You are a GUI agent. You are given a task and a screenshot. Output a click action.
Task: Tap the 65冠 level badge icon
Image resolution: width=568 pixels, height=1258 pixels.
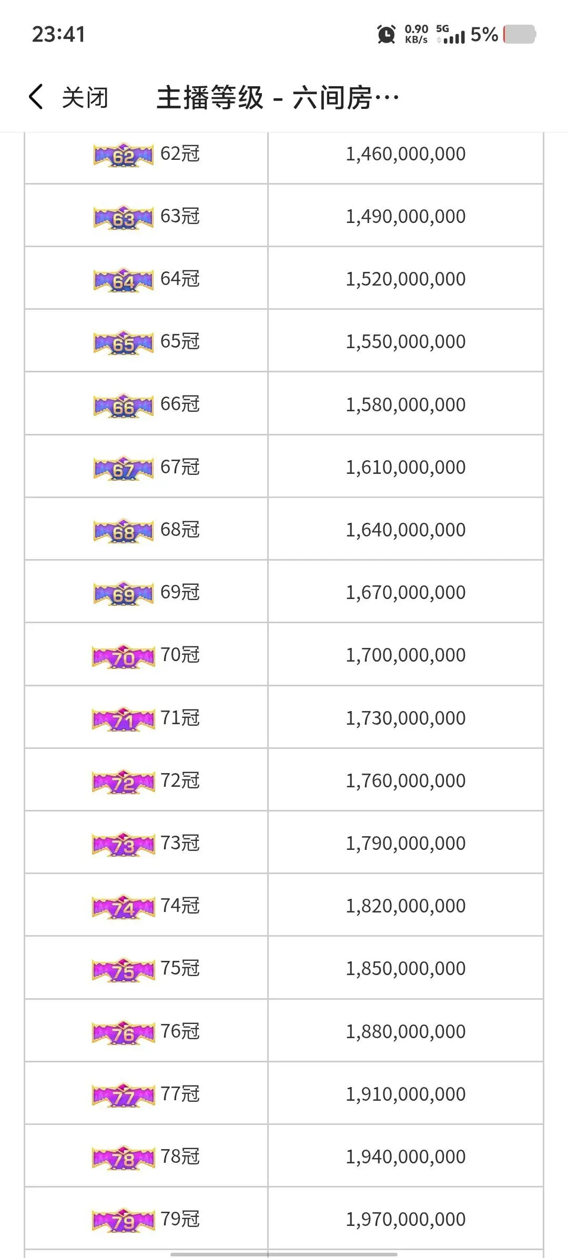tap(124, 343)
